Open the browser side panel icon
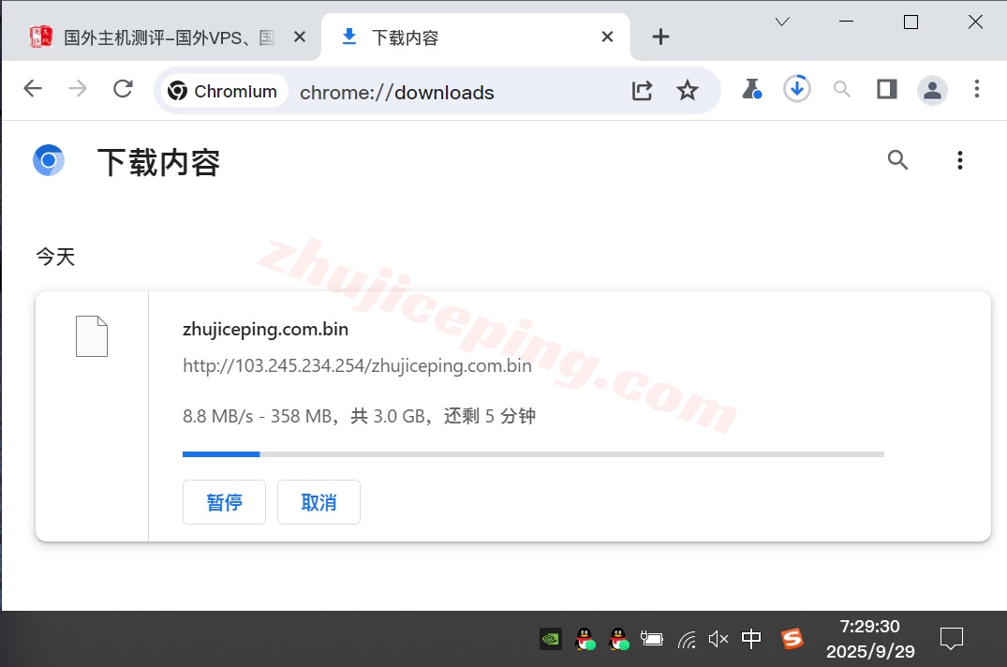Screen dimensions: 1007x667 click(x=886, y=88)
